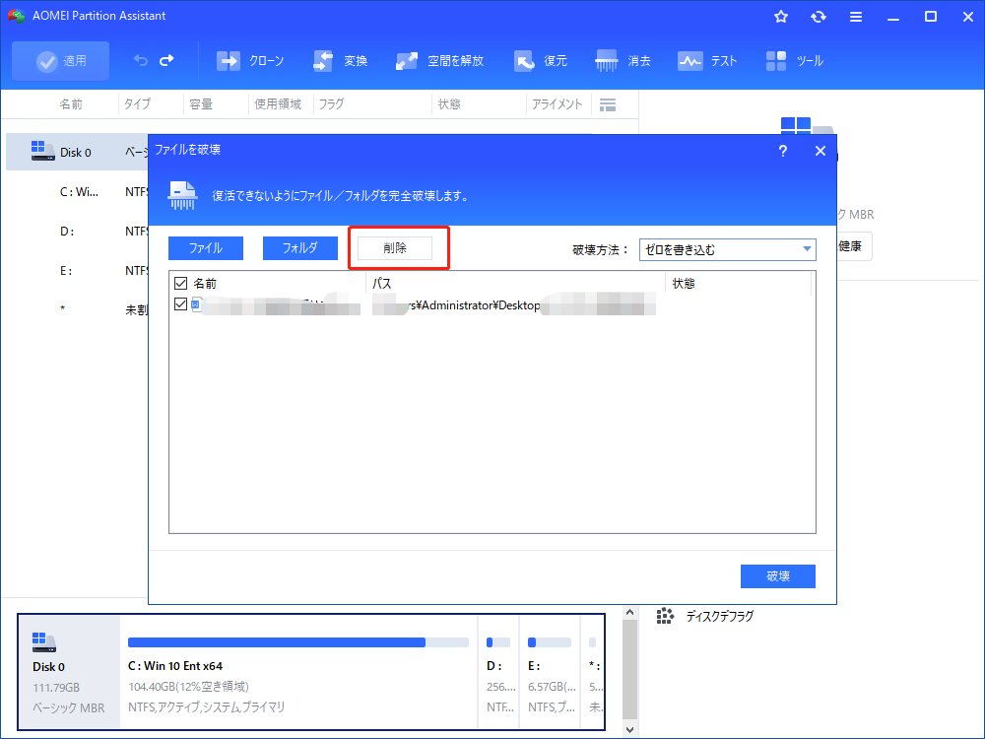
Task: Toggle the 名前 select-all checkbox
Action: [x=181, y=284]
